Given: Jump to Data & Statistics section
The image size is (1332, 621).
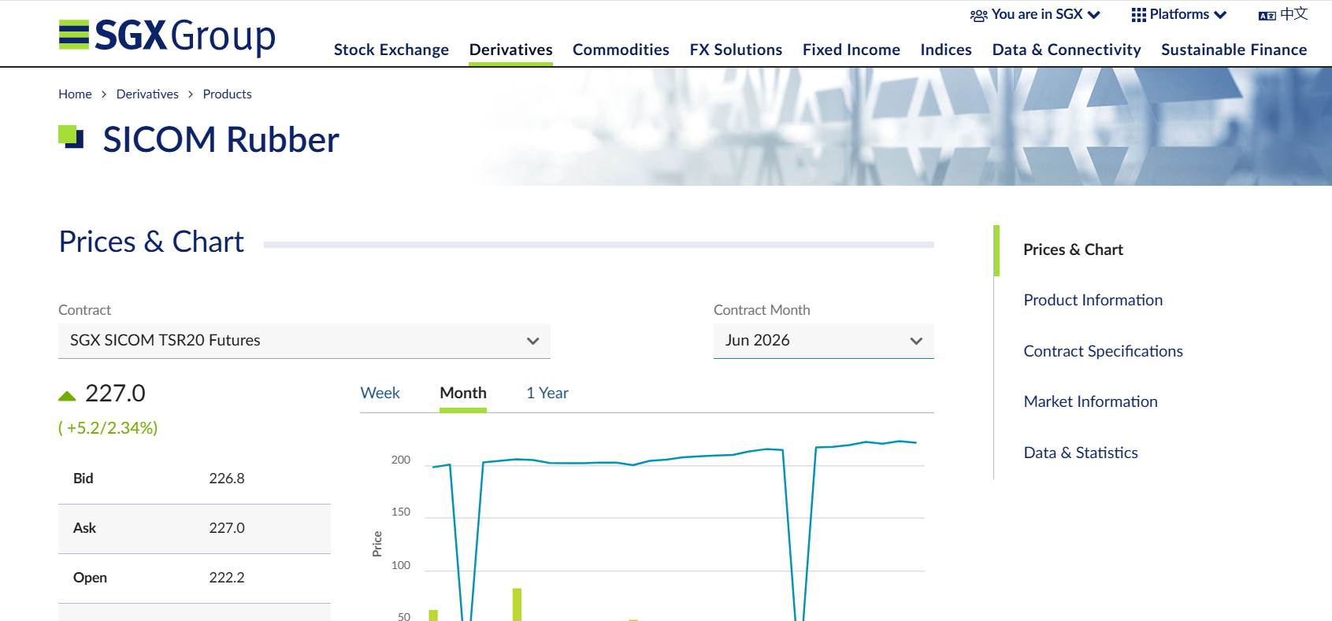Looking at the screenshot, I should 1081,453.
